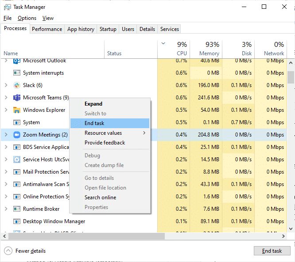Open the Startup tab
This screenshot has width=295, height=262.
[x=108, y=29]
